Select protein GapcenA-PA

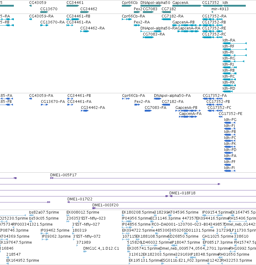click(x=190, y=114)
